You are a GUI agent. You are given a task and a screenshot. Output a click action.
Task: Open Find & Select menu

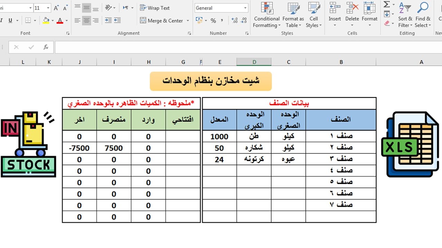pos(423,15)
